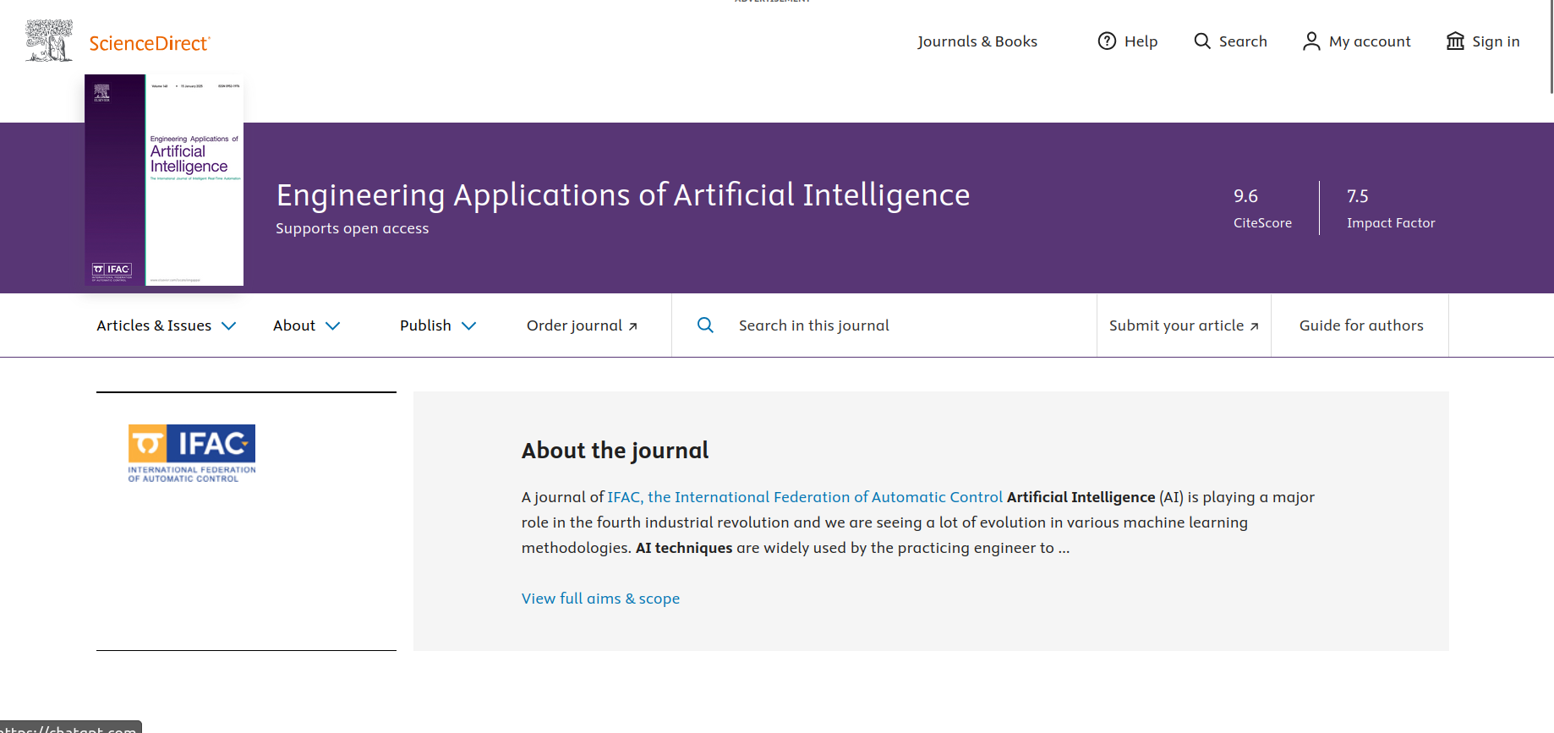Viewport: 1554px width, 733px height.
Task: Click the Search magnifier icon in header
Action: point(1202,41)
